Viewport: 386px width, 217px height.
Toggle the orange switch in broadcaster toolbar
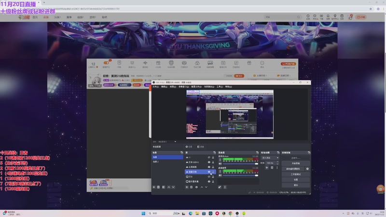[106, 63]
